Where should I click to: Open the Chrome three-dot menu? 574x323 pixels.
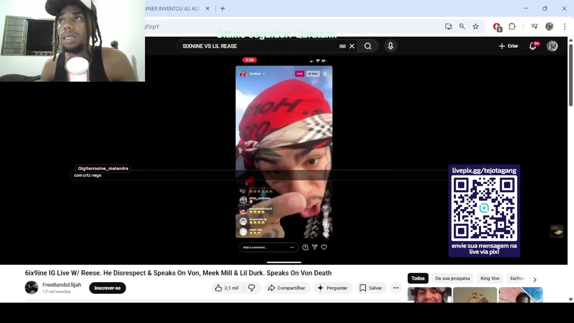[x=565, y=26]
